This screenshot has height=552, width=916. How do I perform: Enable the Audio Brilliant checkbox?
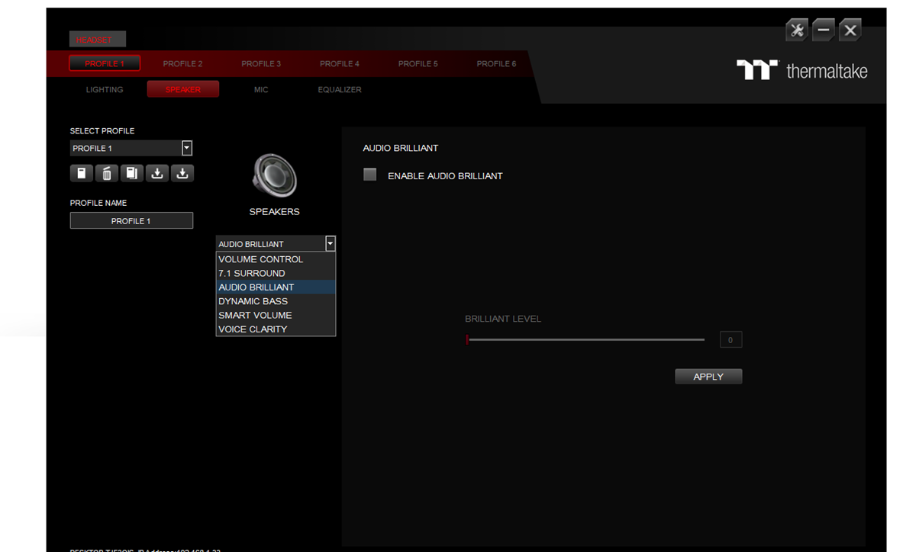[x=370, y=175]
